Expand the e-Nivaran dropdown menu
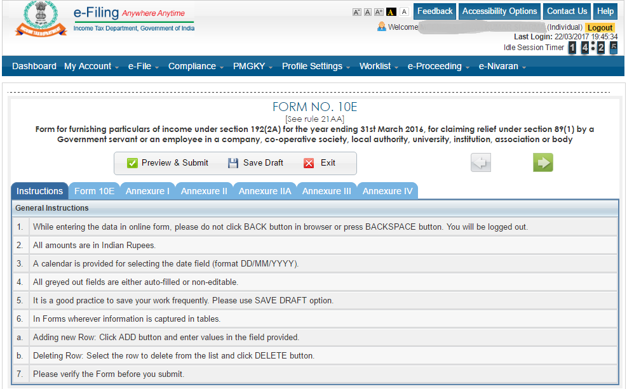Image resolution: width=627 pixels, height=389 pixels. pyautogui.click(x=502, y=66)
